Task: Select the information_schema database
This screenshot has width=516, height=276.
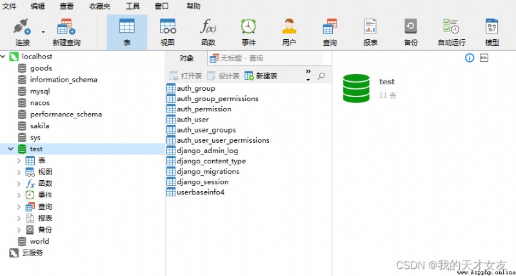Action: (x=63, y=79)
